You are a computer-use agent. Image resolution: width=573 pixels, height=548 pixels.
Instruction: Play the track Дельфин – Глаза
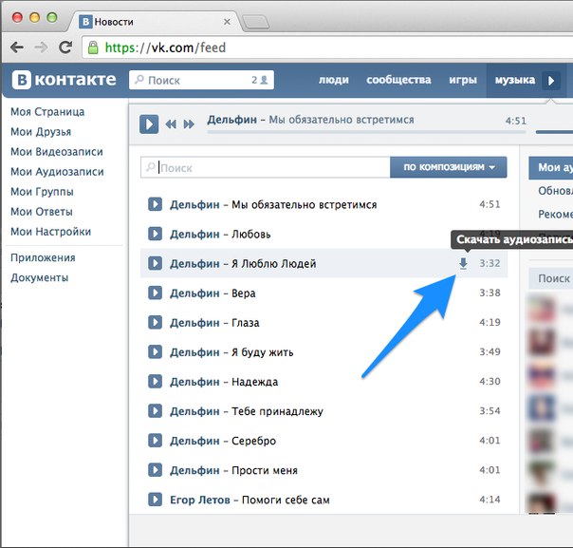155,322
